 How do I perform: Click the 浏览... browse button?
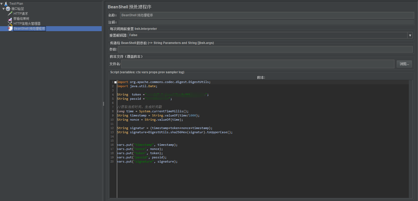pos(404,64)
